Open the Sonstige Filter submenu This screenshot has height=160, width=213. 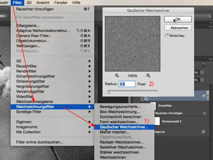pyautogui.click(x=52, y=112)
